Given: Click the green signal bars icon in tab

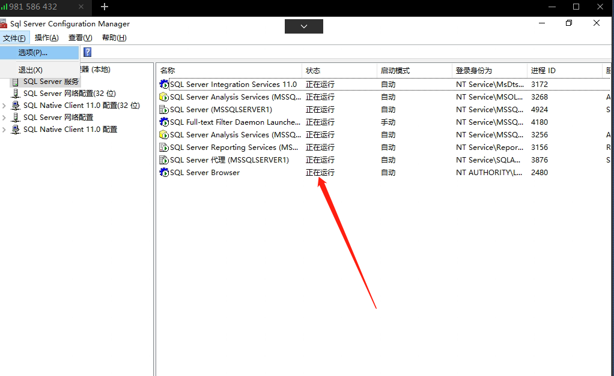Looking at the screenshot, I should click(4, 7).
